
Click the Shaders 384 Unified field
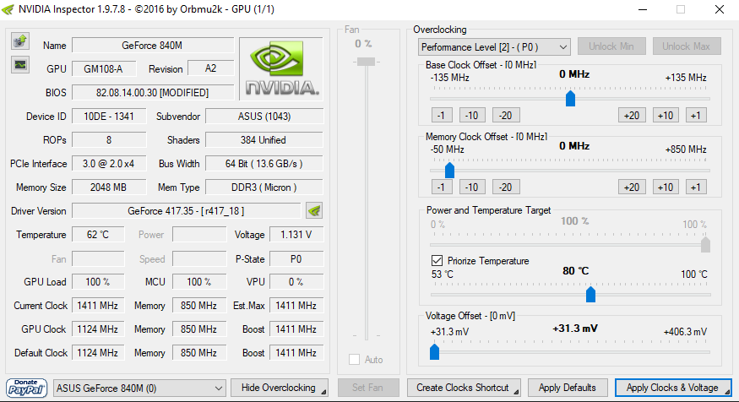point(264,140)
